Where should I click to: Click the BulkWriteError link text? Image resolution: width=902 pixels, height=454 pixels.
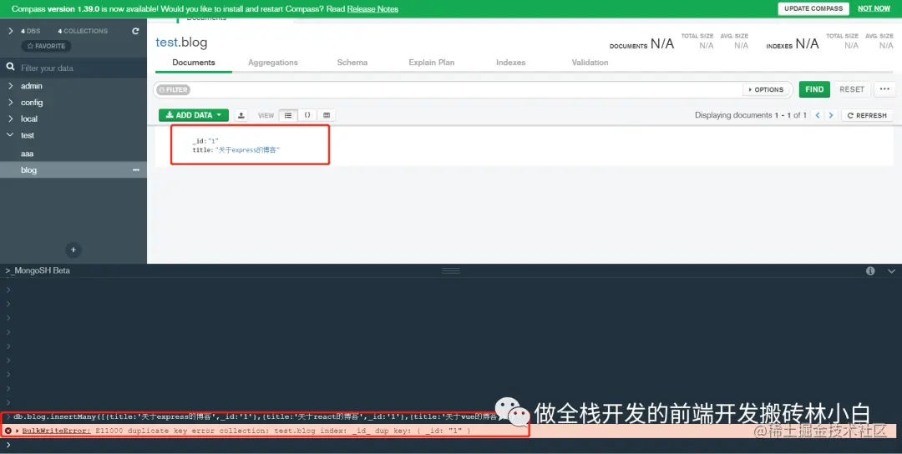[57, 431]
